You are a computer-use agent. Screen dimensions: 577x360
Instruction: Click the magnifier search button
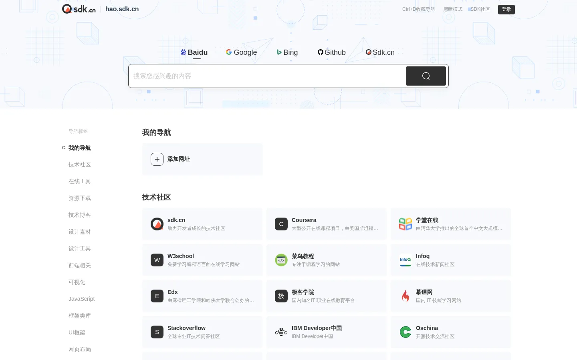coord(426,76)
